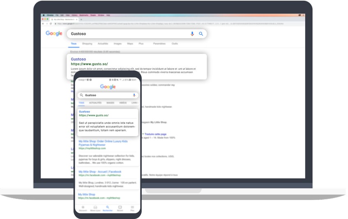
Task: Click the desktop search field containing Gustoso
Action: point(137,34)
